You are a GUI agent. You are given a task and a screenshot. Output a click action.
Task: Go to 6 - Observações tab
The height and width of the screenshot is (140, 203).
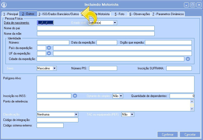(140, 14)
